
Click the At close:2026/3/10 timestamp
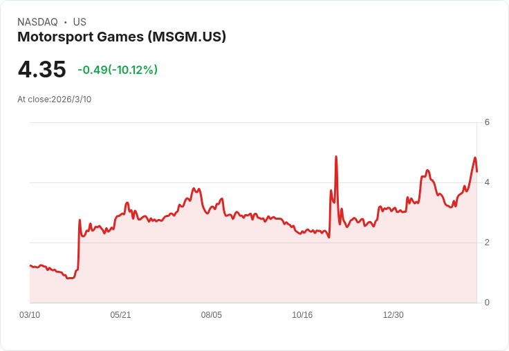pyautogui.click(x=55, y=99)
